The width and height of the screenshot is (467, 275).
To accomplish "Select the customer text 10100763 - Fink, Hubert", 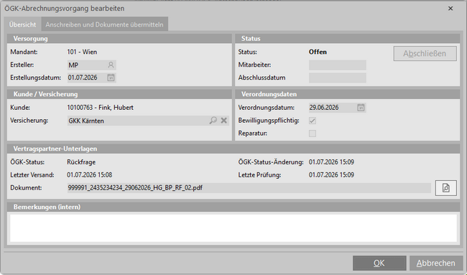I will coord(100,108).
